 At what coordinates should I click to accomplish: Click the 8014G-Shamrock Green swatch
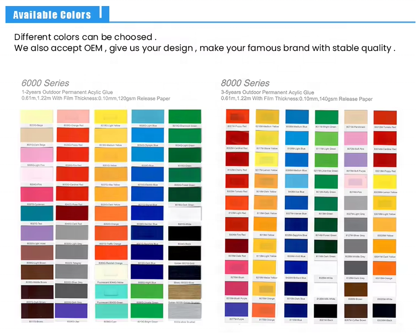click(185, 117)
